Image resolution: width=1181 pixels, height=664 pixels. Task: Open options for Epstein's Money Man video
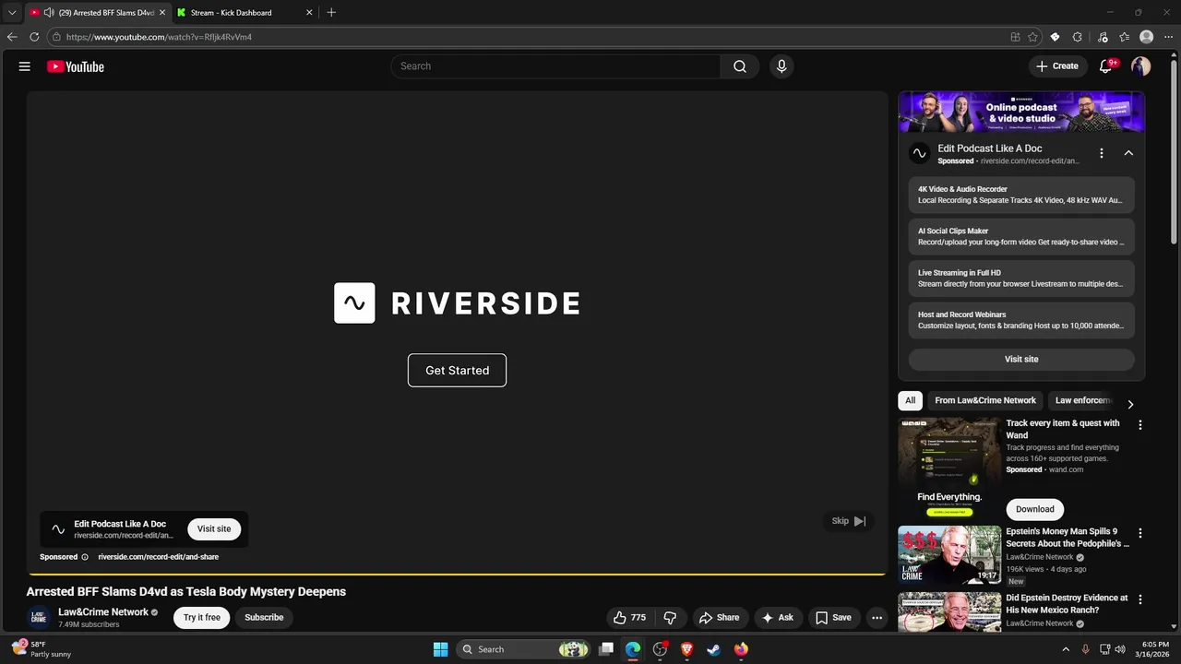click(1139, 533)
